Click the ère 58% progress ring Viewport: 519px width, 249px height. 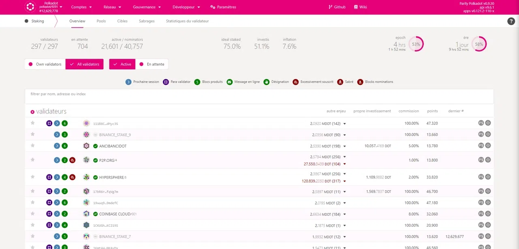[479, 44]
